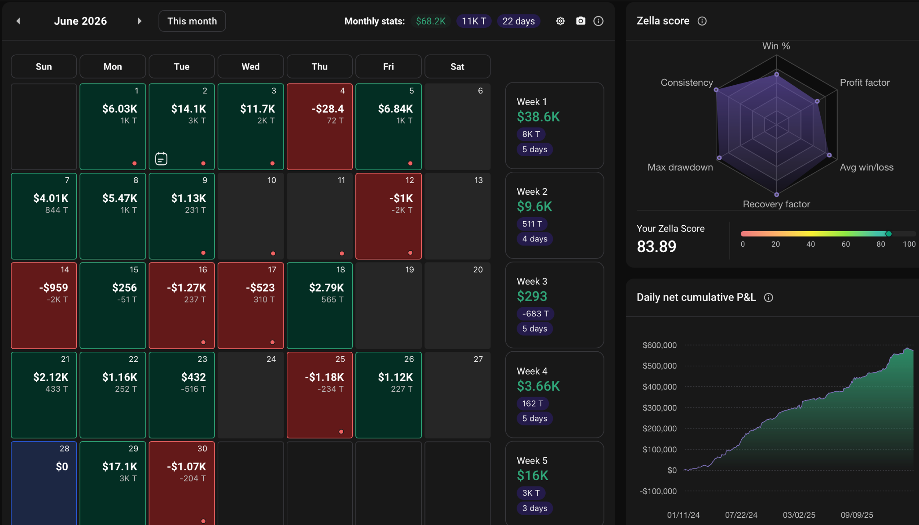Click monthly stats 22 days badge
The width and height of the screenshot is (919, 525).
click(x=518, y=21)
